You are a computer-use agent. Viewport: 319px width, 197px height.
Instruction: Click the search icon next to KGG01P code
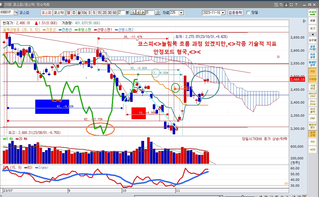16,12
